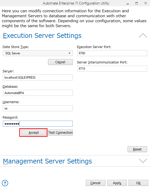The width and height of the screenshot is (150, 188).
Task: Click the 'Password:' label
Action: (10, 118)
